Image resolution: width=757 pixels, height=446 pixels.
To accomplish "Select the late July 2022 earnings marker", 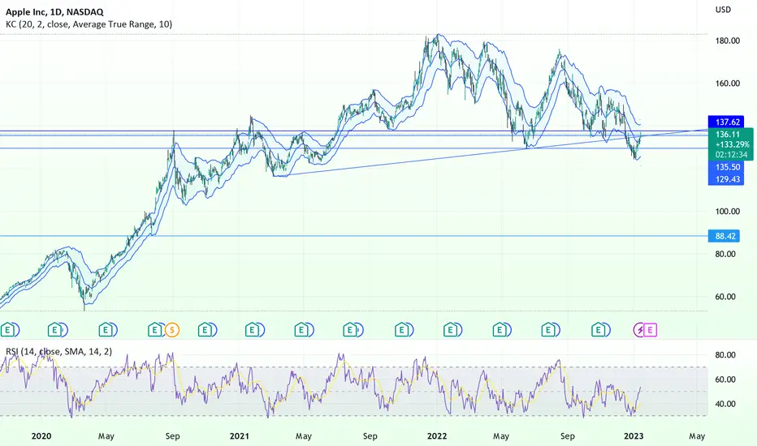I will (548, 330).
